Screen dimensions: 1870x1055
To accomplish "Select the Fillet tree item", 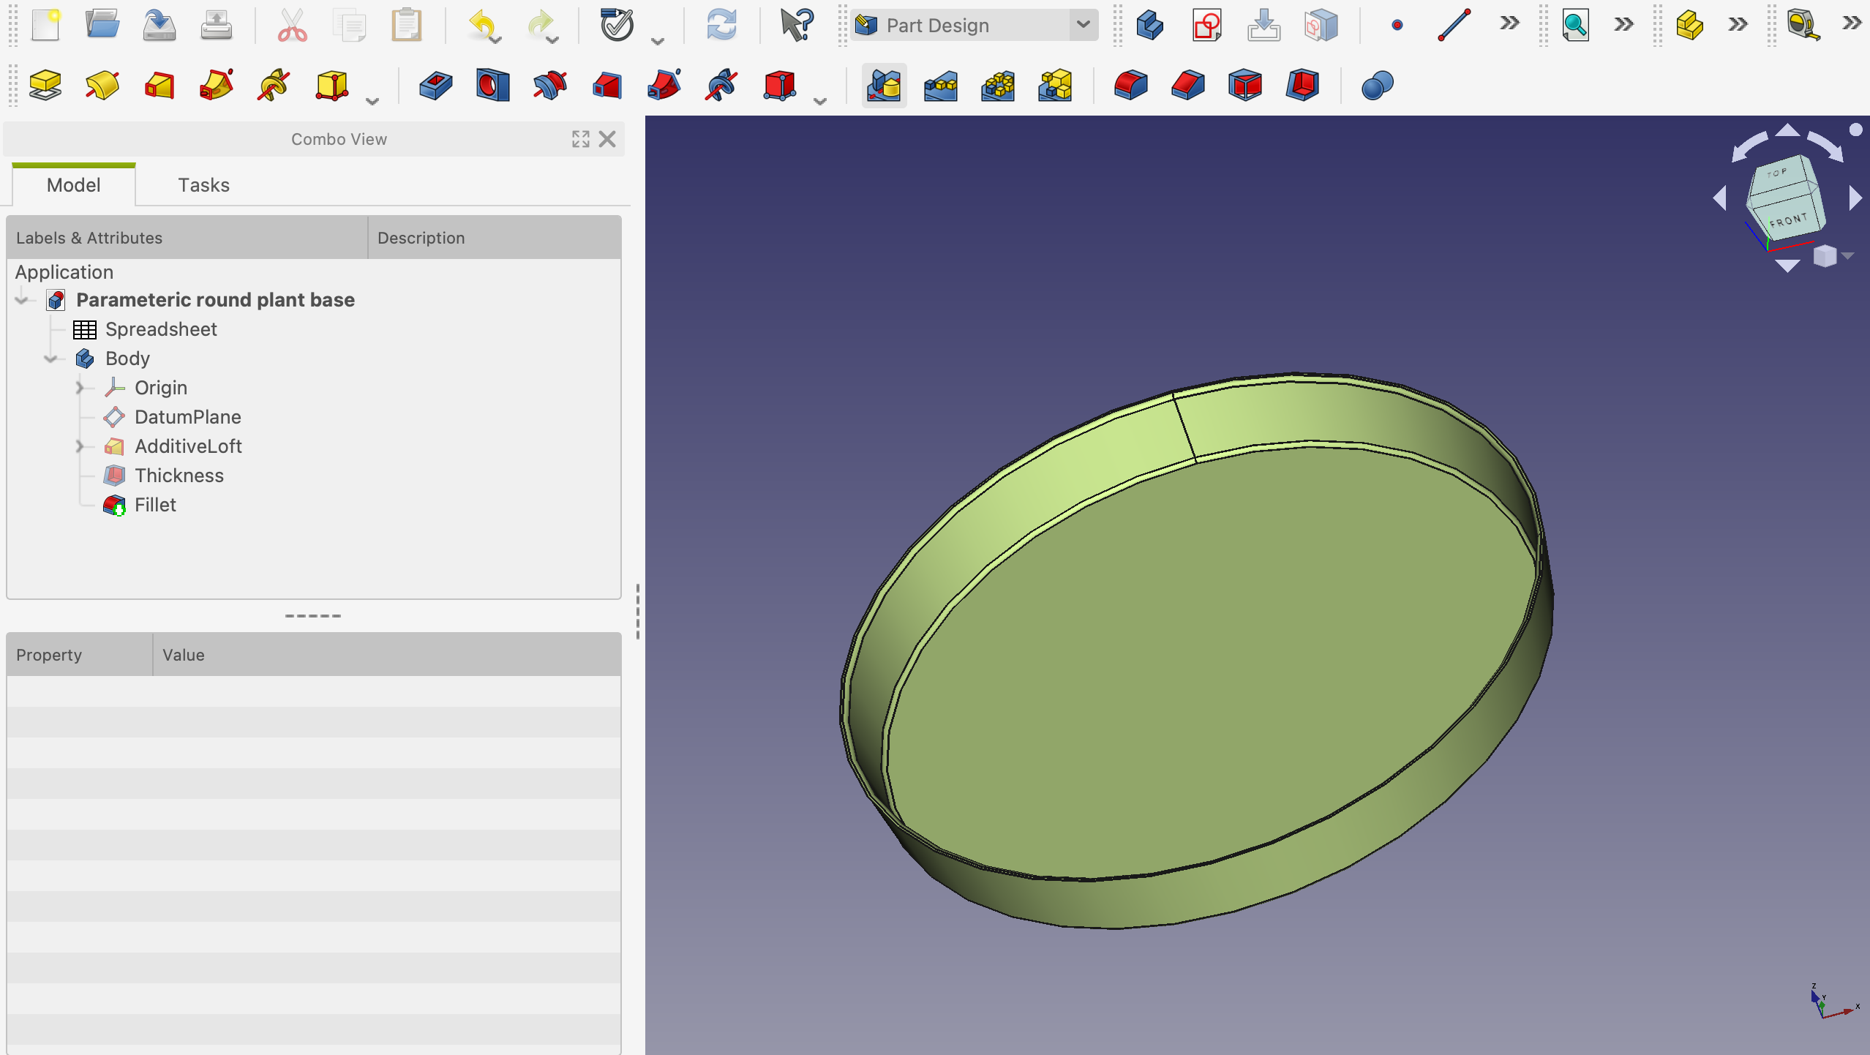I will (x=155, y=505).
